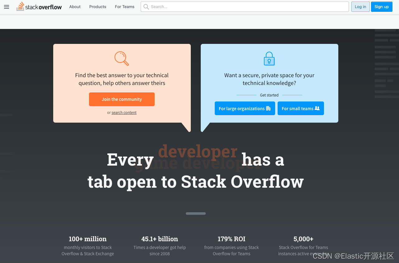Click 'monthly visitors to Stack Overflow' caption
Screen dimensions: 399x263
[88, 251]
